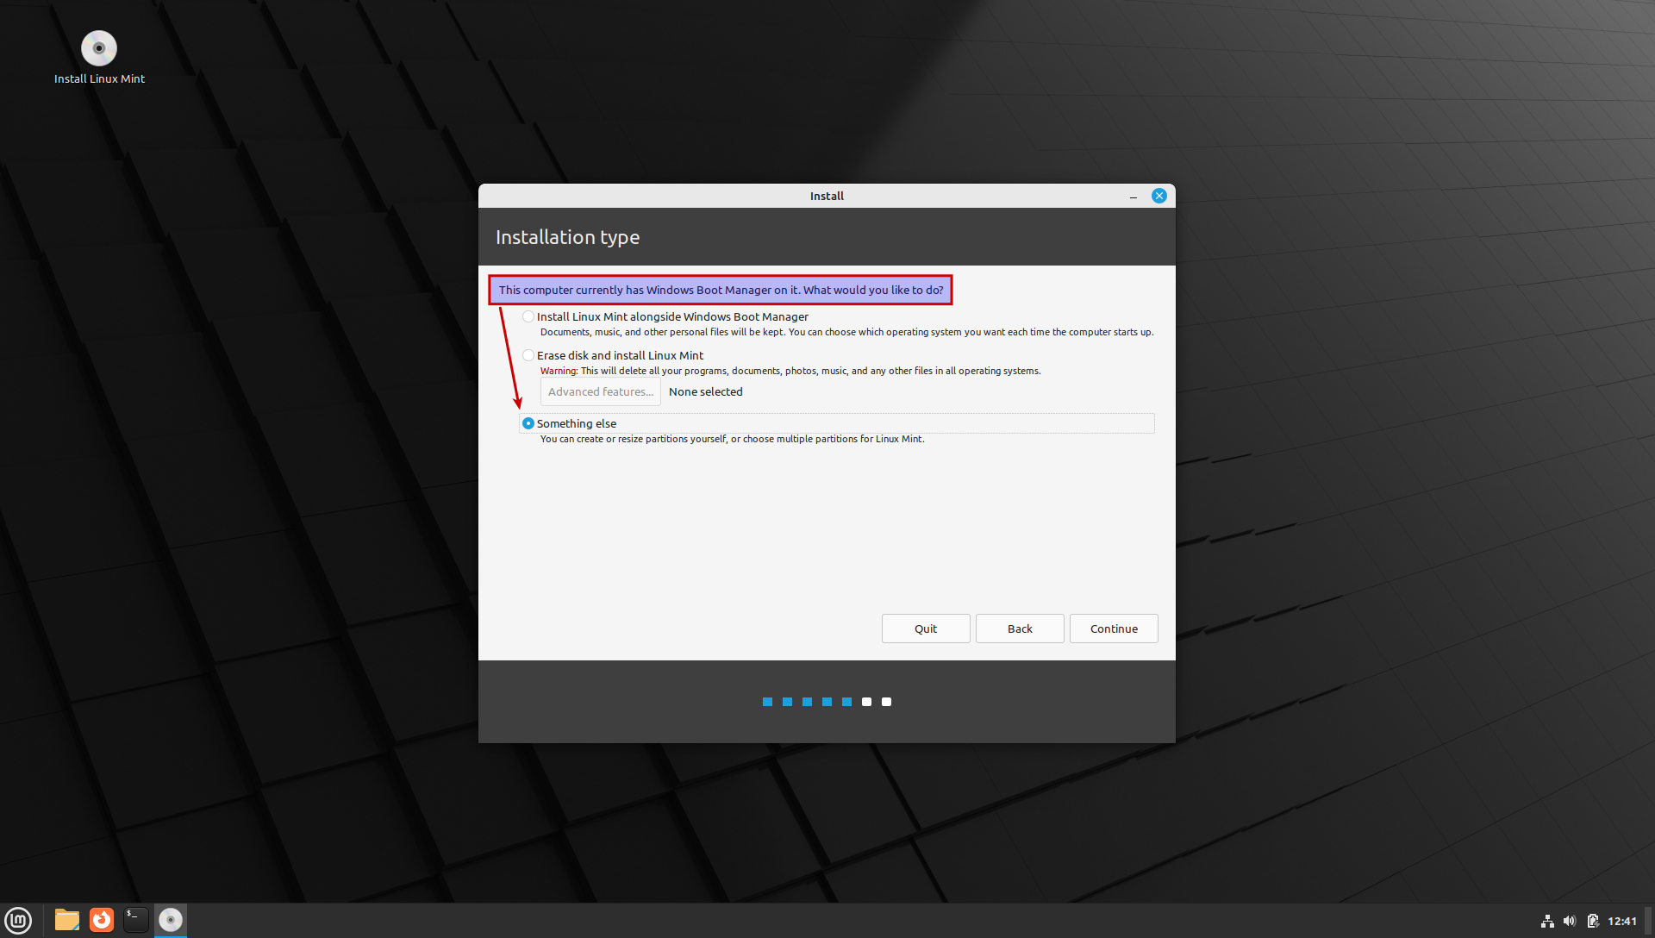
Task: Open the battery power tray icon
Action: point(1593,921)
